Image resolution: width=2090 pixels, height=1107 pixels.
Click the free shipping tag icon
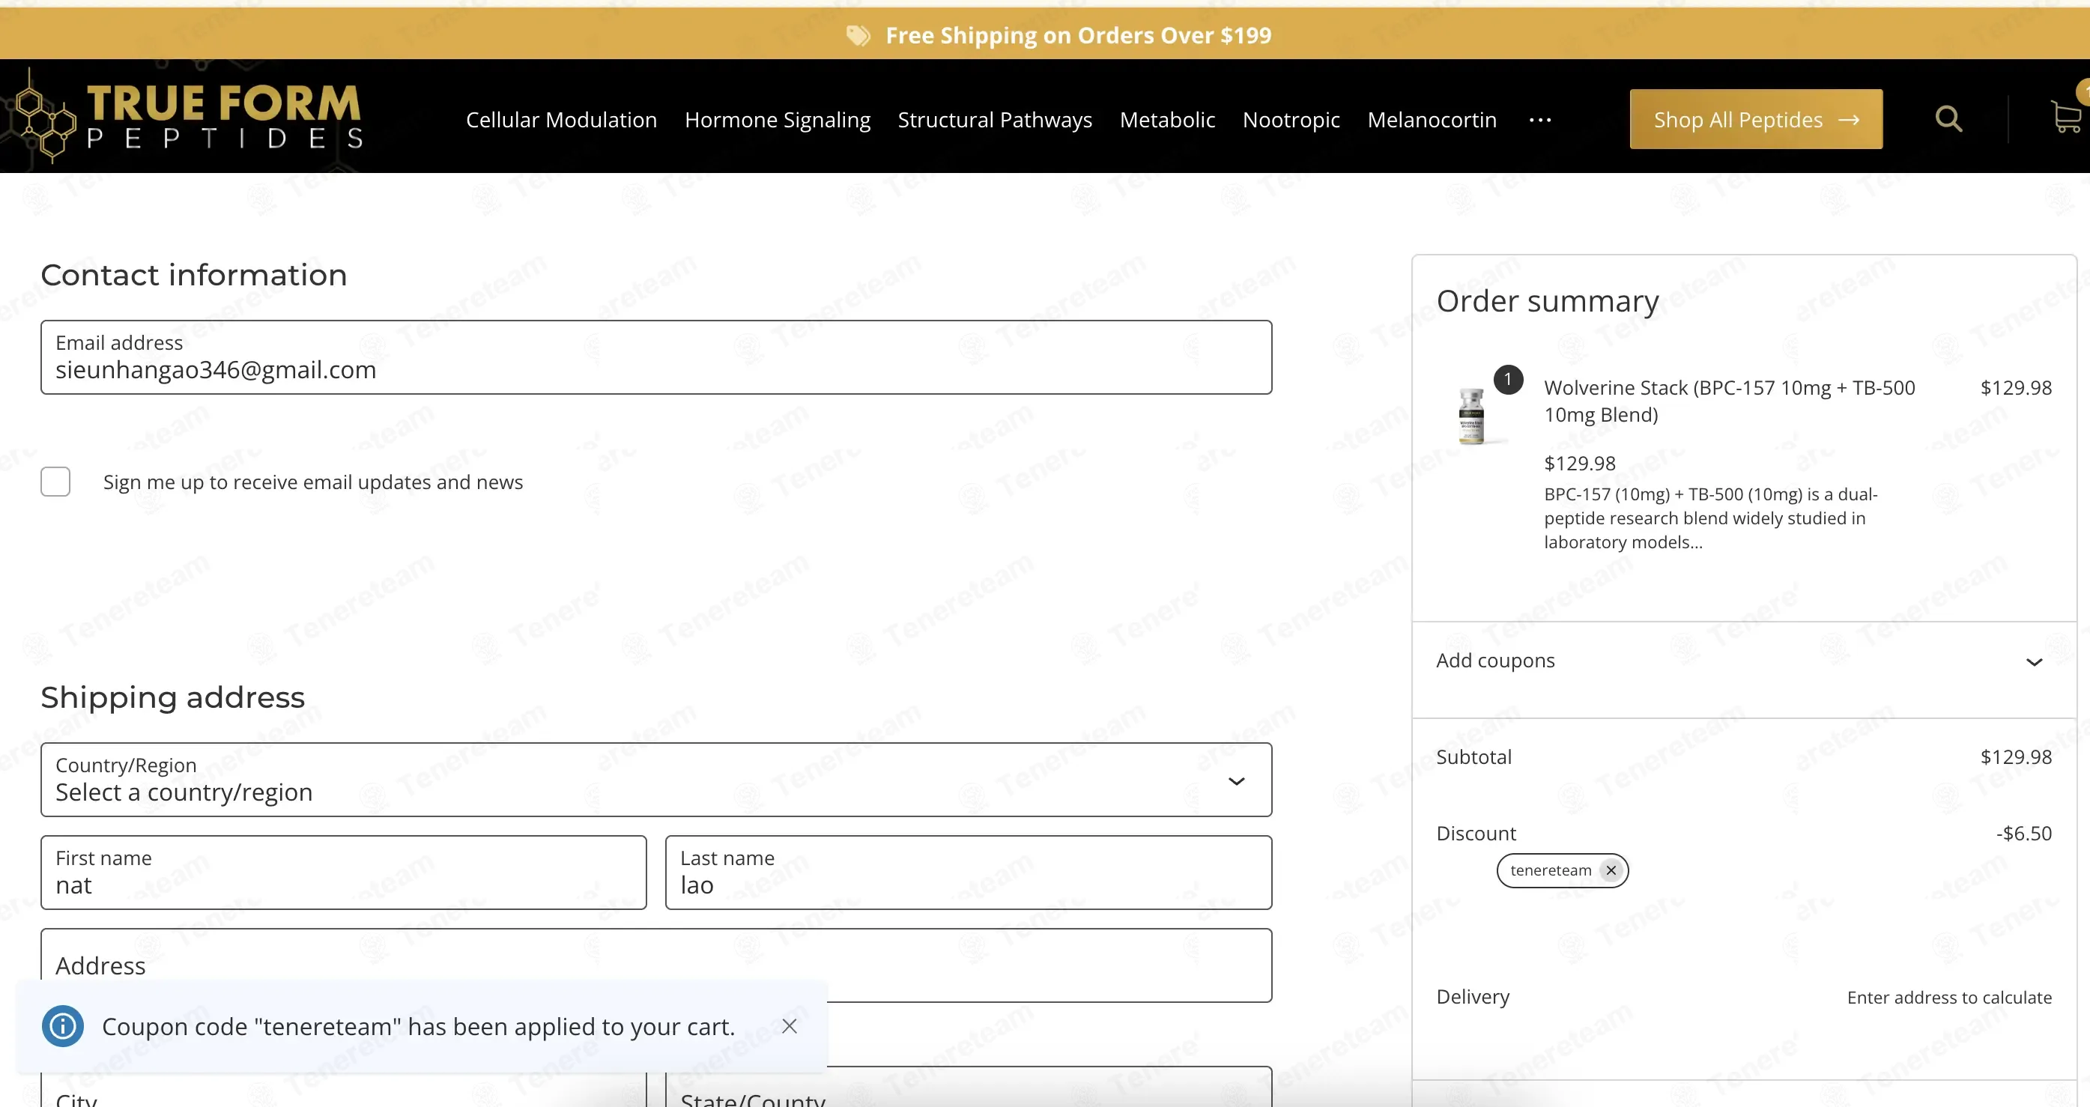click(x=858, y=36)
